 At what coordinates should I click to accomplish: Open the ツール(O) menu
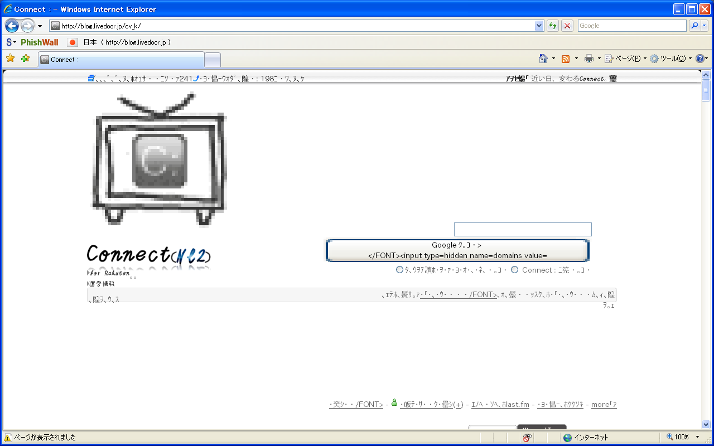coord(670,59)
